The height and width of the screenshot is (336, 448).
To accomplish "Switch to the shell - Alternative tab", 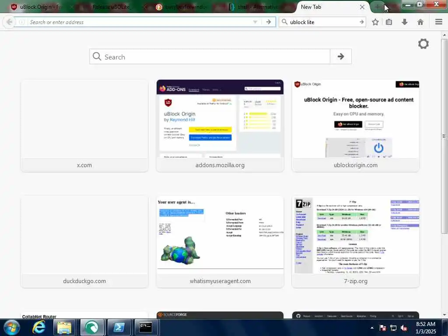I will pos(257,7).
